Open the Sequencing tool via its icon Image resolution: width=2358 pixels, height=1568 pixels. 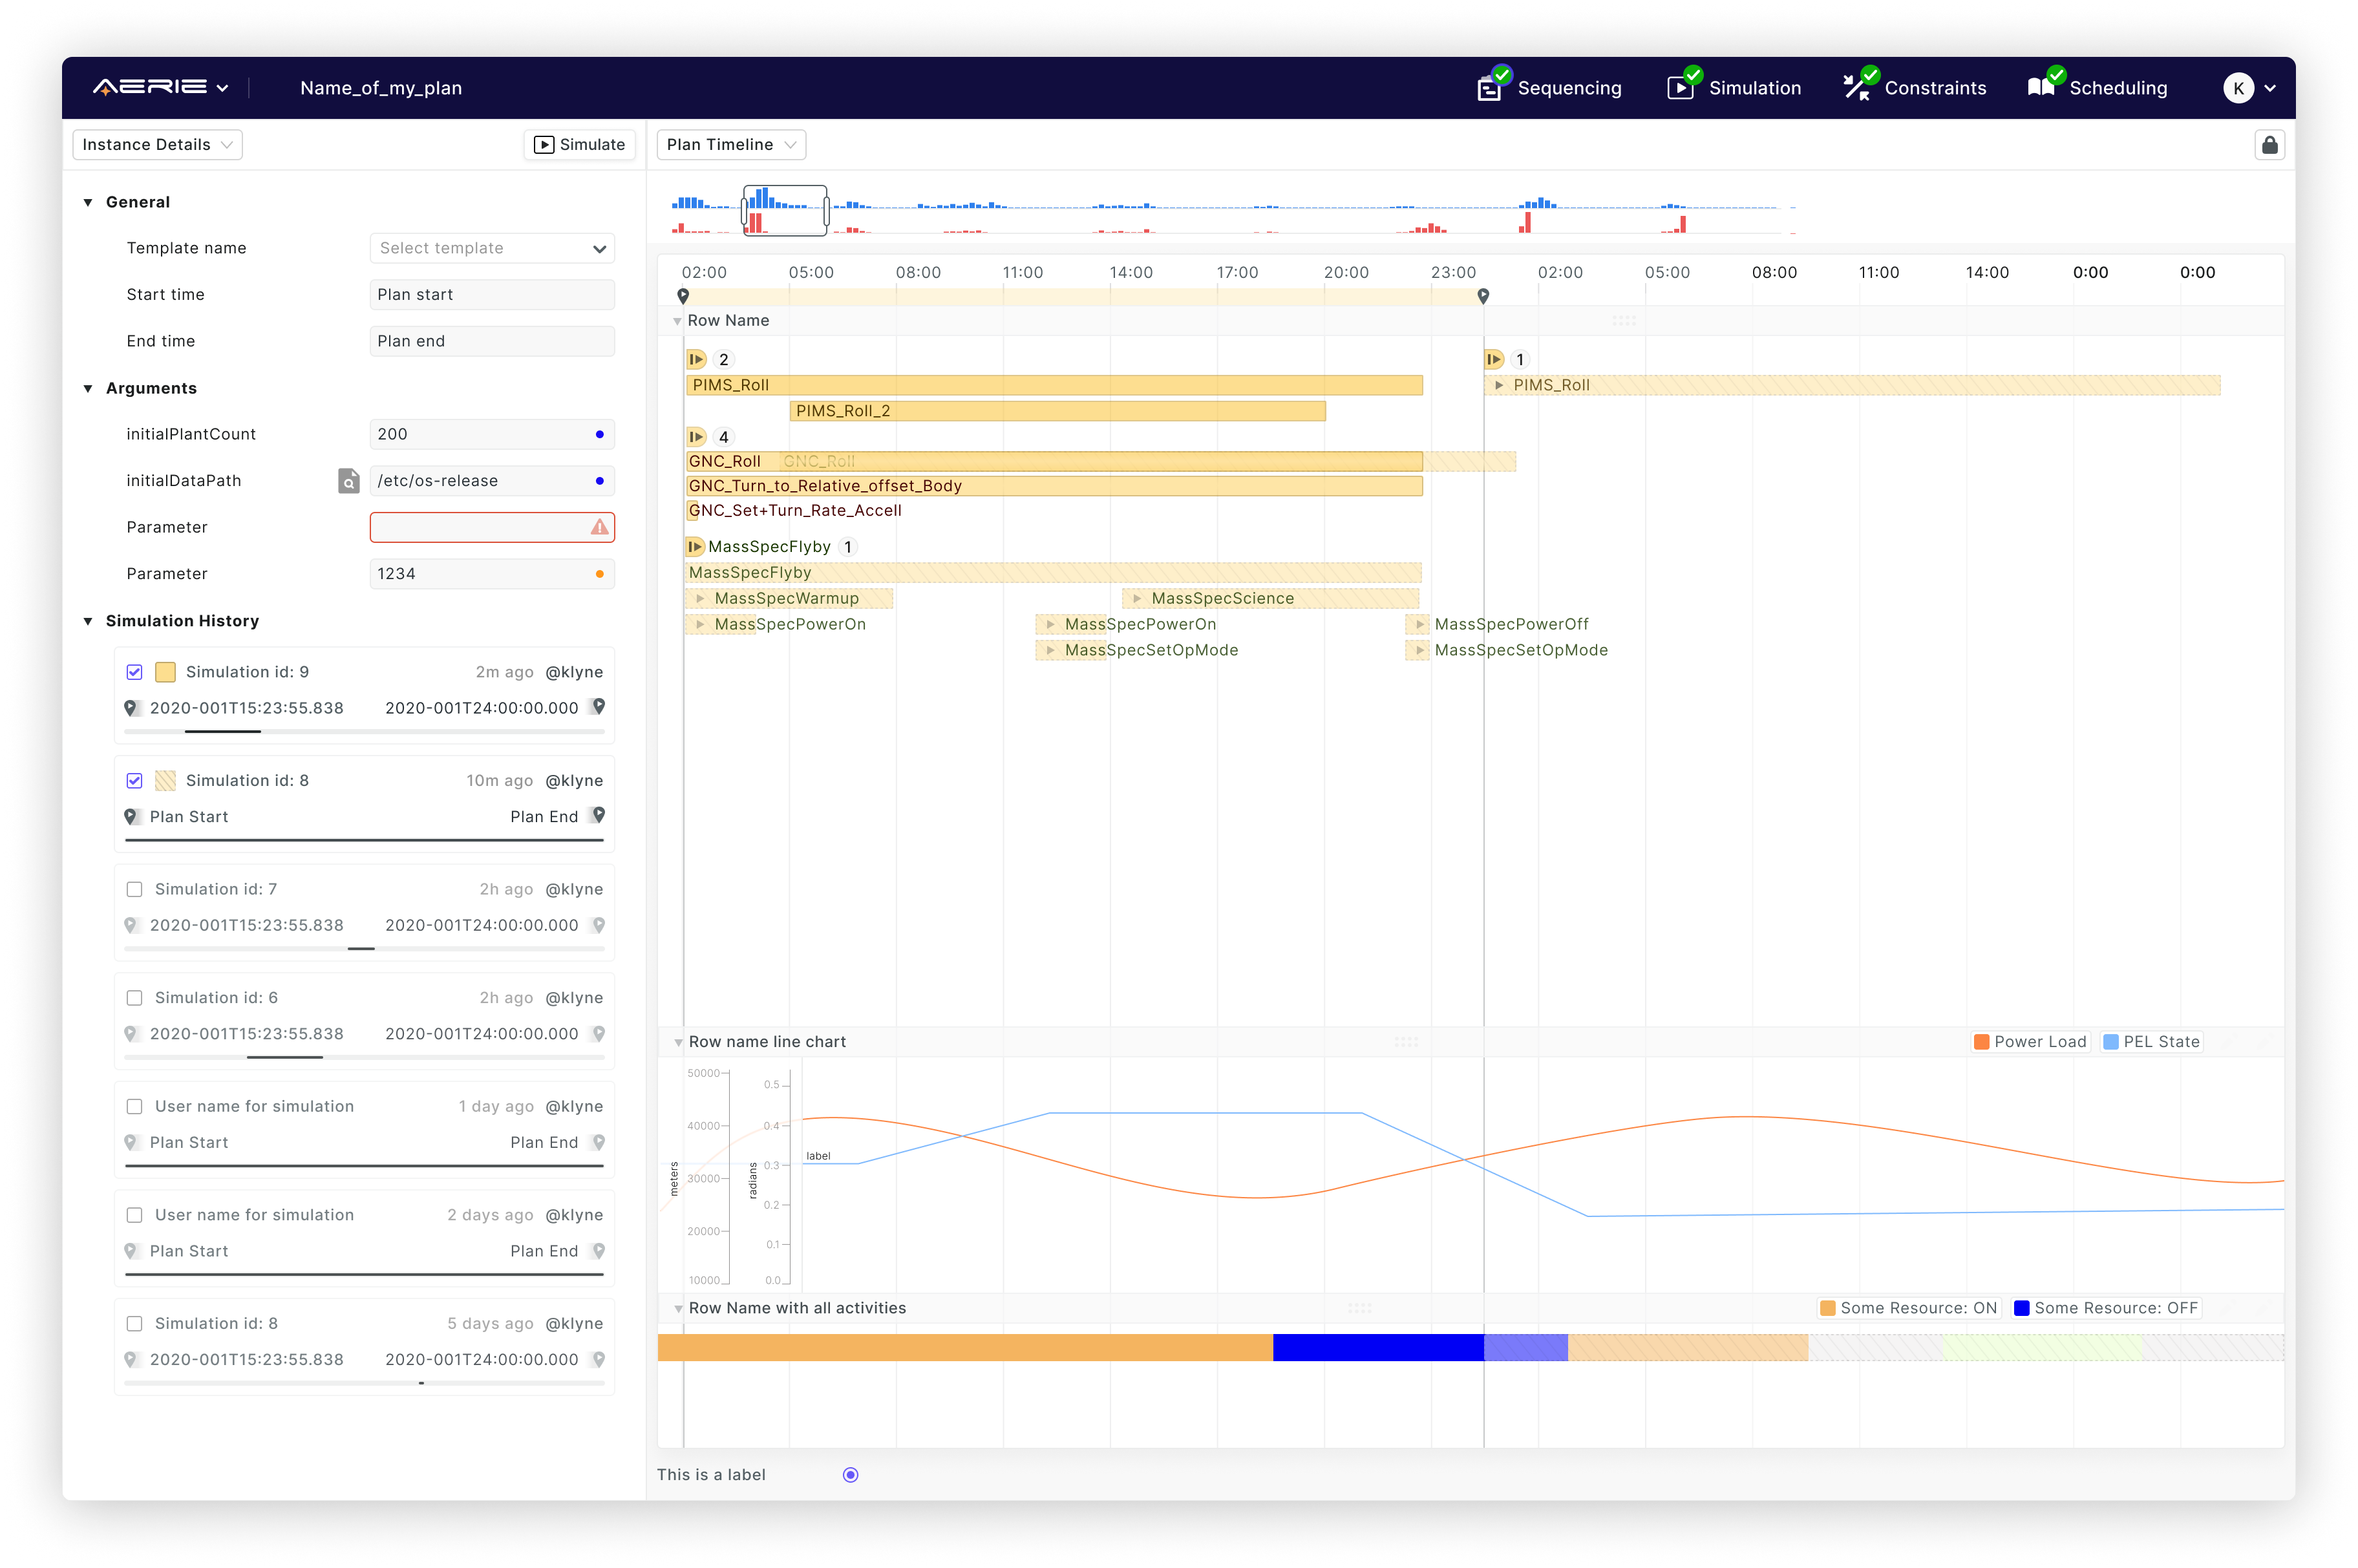1489,87
